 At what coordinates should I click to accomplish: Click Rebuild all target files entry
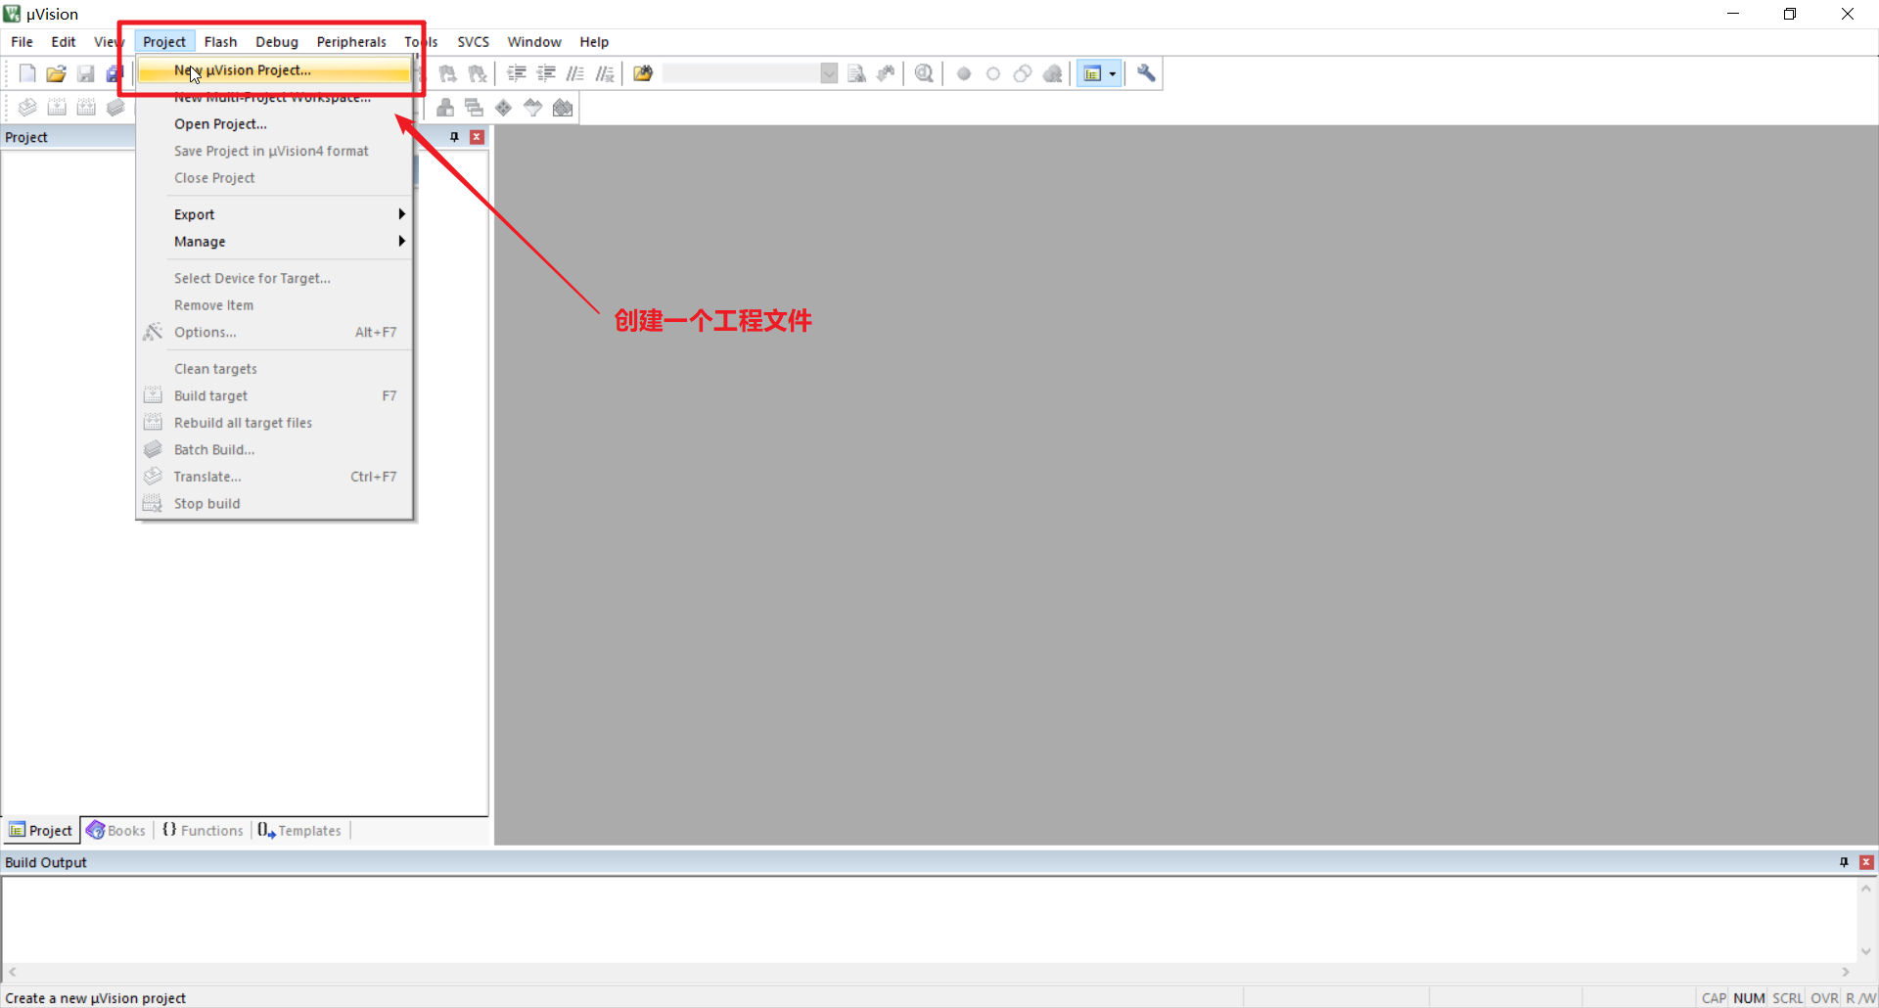click(x=274, y=423)
